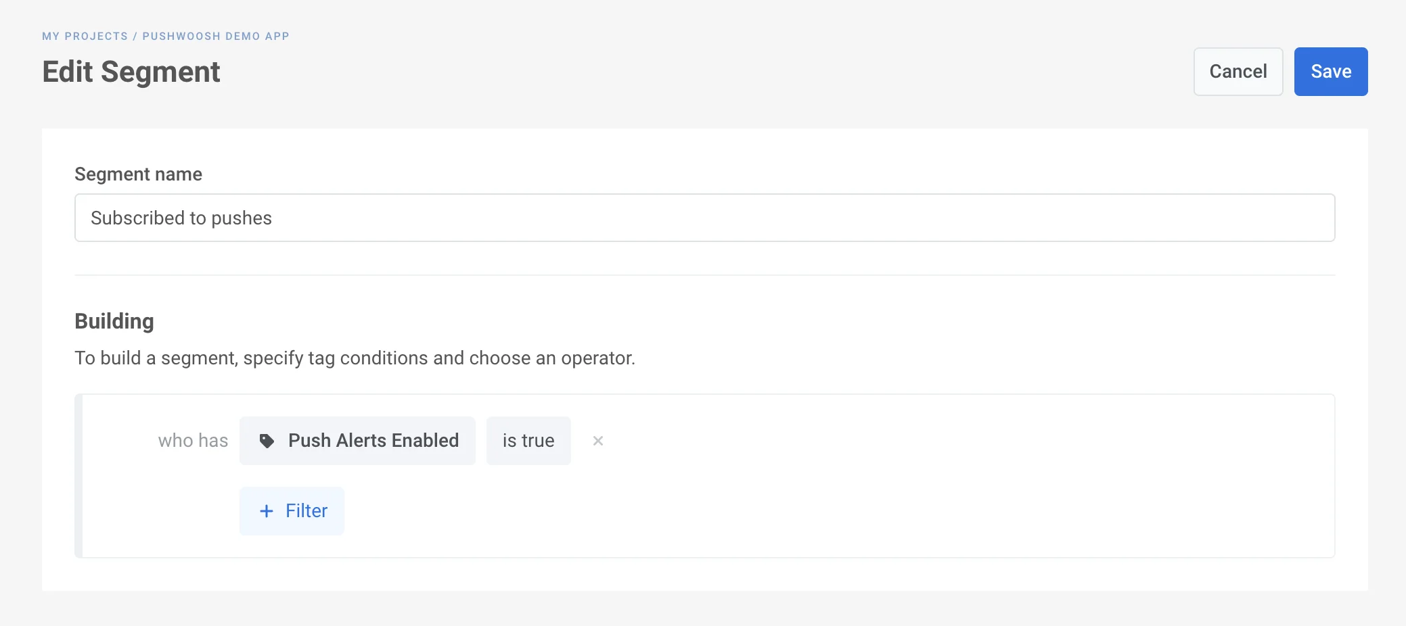Open the Push Alerts Enabled tag selector
The height and width of the screenshot is (626, 1406).
tap(357, 441)
